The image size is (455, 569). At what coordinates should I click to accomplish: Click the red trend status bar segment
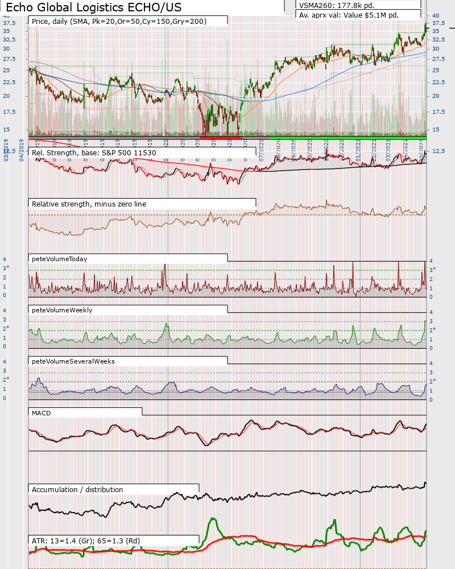[221, 138]
